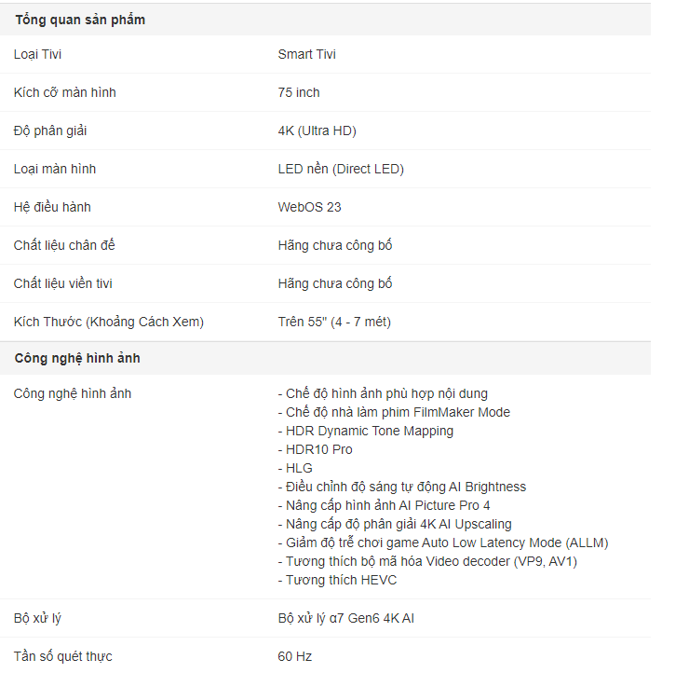Image resolution: width=689 pixels, height=673 pixels.
Task: Click the Kích cỡ màn hình label
Action: [64, 92]
